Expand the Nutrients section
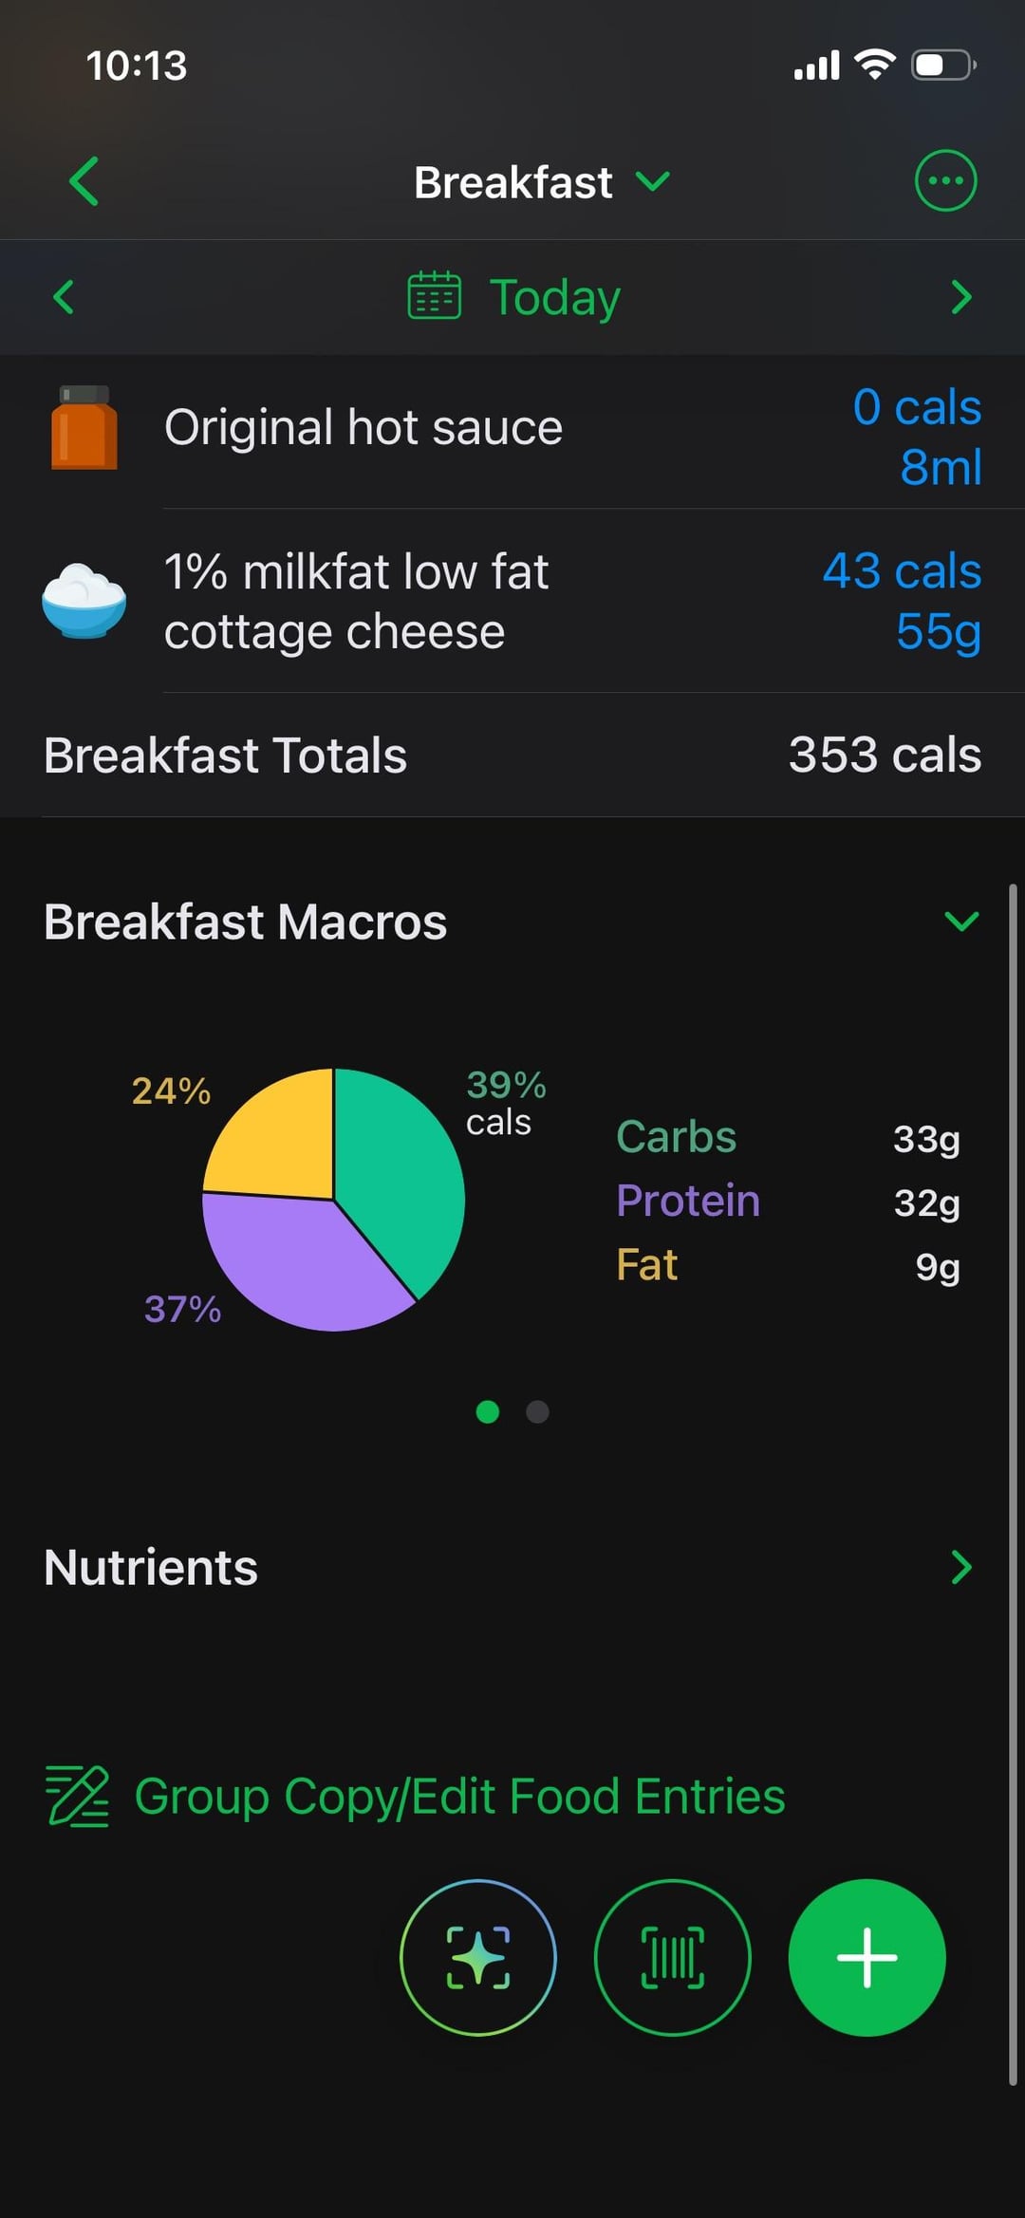This screenshot has height=2218, width=1025. tap(960, 1567)
